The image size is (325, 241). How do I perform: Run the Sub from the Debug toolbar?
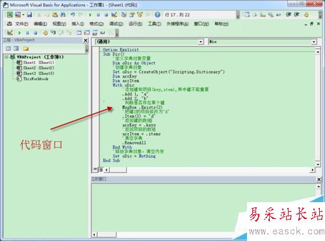19,32
